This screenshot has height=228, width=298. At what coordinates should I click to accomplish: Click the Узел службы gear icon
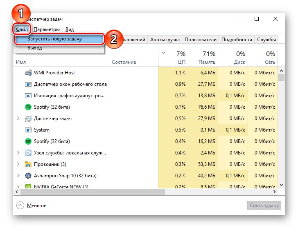point(28,153)
